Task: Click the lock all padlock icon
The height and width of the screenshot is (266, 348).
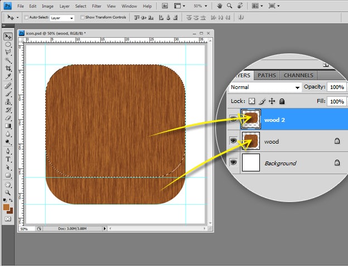Action: pos(282,101)
